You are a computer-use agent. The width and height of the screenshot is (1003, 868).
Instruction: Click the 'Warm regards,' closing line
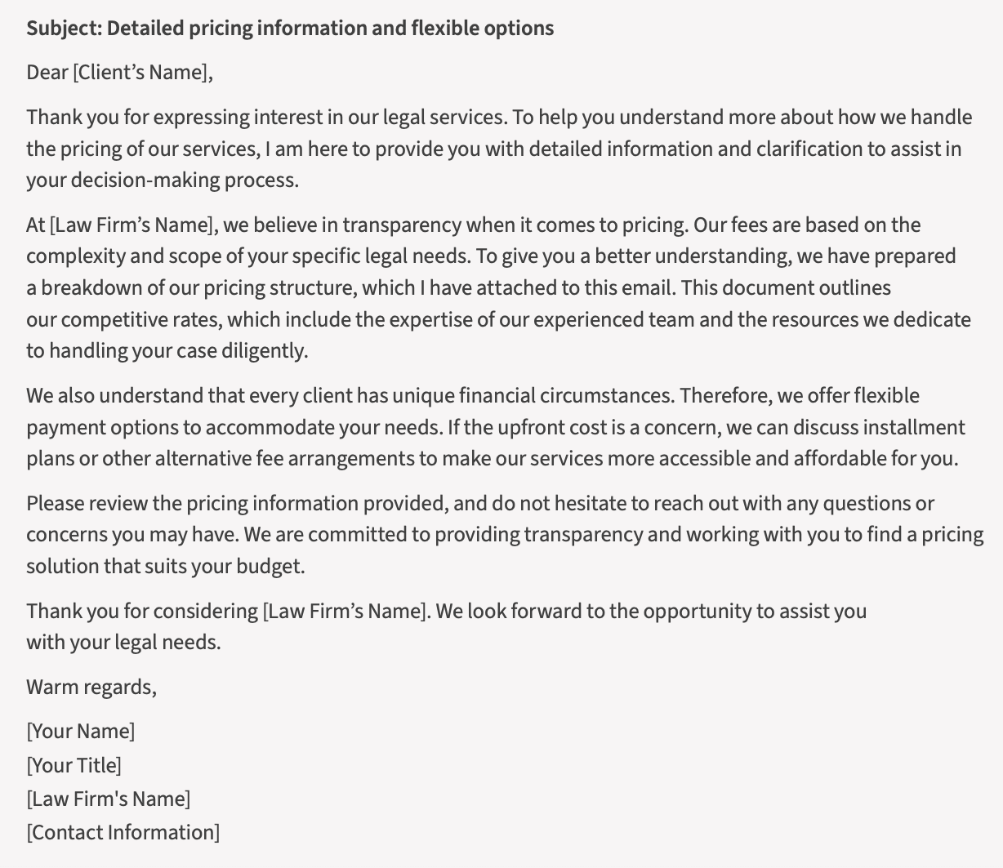tap(91, 688)
